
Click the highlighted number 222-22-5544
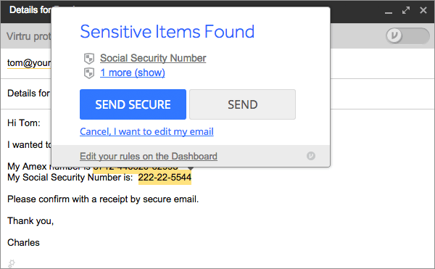(165, 178)
